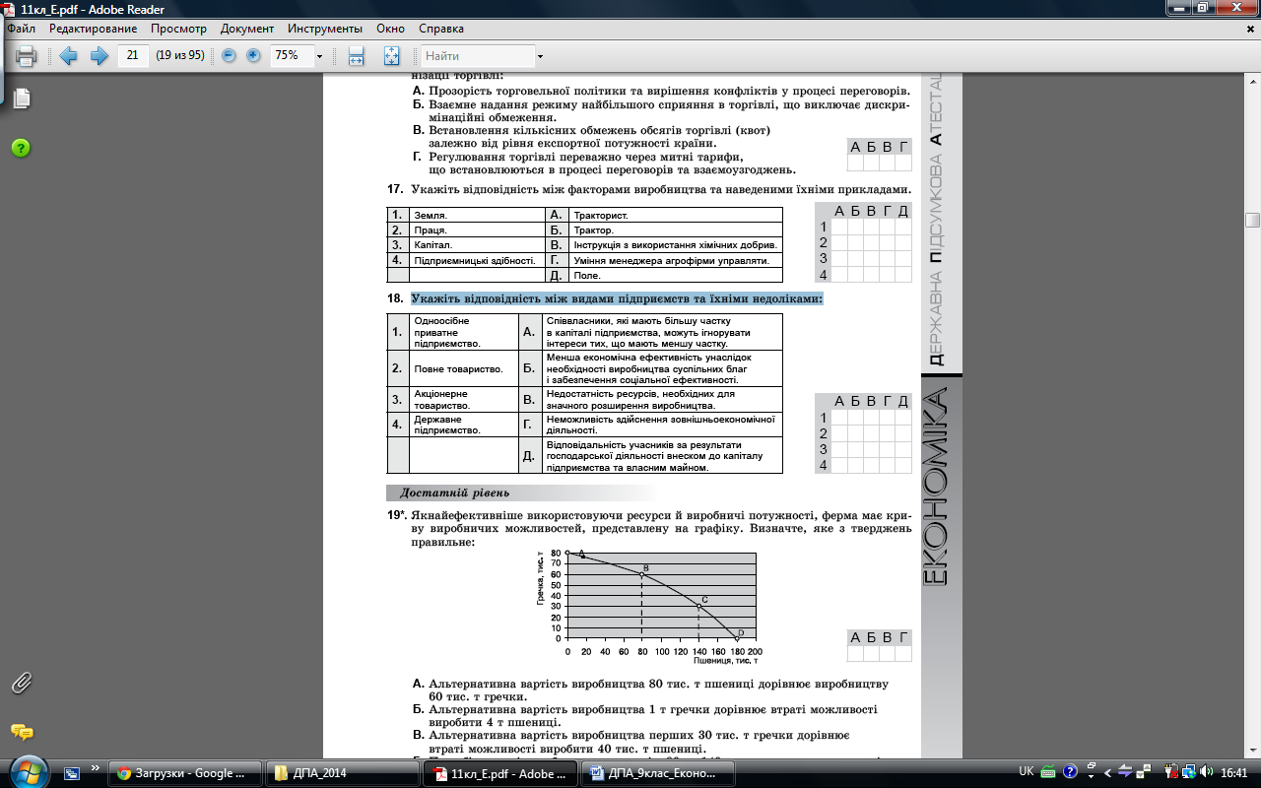Activate the fit whole page view icon
The image size is (1261, 788).
click(391, 56)
